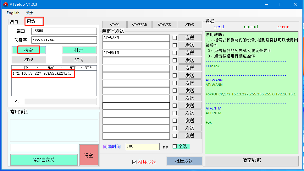Click the 批量发送 batch send button
The height and width of the screenshot is (171, 304).
[x=184, y=161]
